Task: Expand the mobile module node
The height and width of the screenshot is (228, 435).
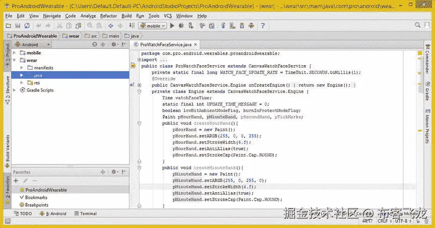Action: pos(15,53)
